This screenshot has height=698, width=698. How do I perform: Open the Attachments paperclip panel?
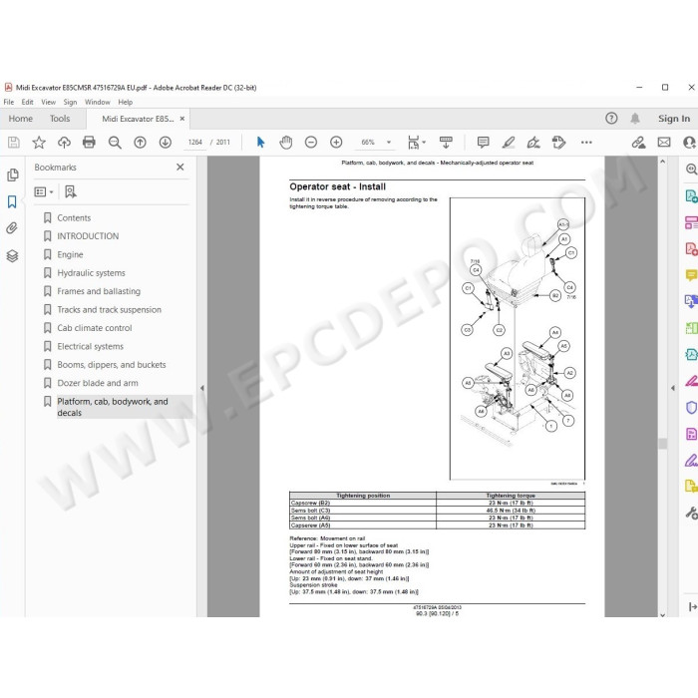pyautogui.click(x=12, y=228)
